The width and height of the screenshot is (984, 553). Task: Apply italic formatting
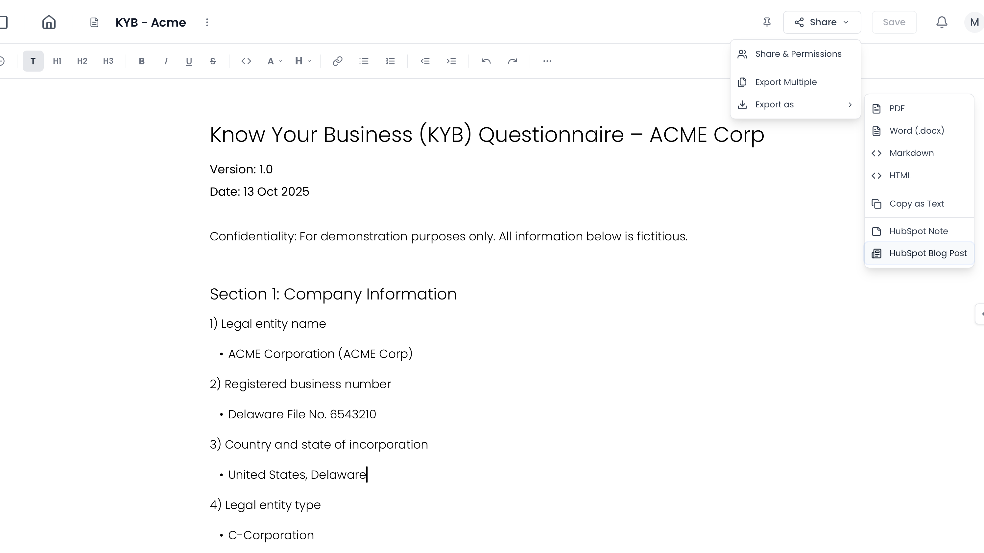pos(166,61)
